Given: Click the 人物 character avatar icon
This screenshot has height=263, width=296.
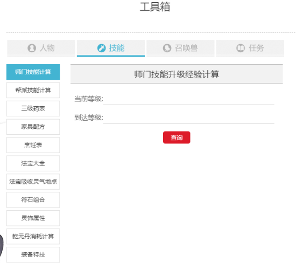Looking at the screenshot, I should pos(32,48).
